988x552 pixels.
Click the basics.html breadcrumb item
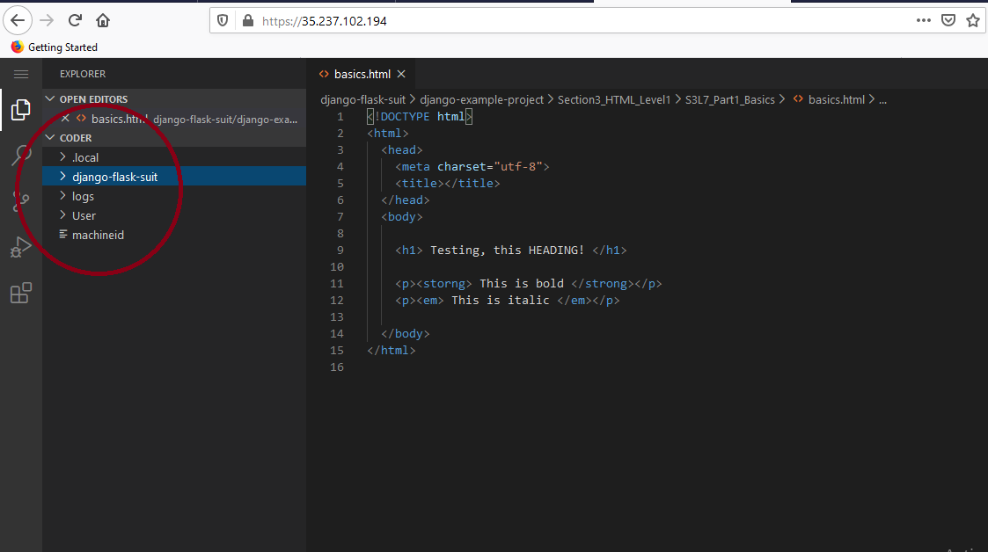836,99
